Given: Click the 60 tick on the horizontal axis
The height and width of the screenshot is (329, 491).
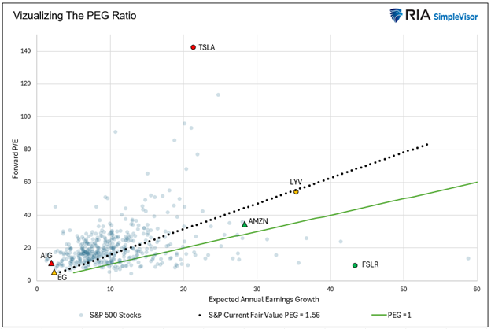Looking at the screenshot, I should click(x=477, y=288).
